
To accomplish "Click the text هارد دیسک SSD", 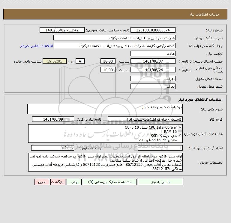I will (164, 136).
